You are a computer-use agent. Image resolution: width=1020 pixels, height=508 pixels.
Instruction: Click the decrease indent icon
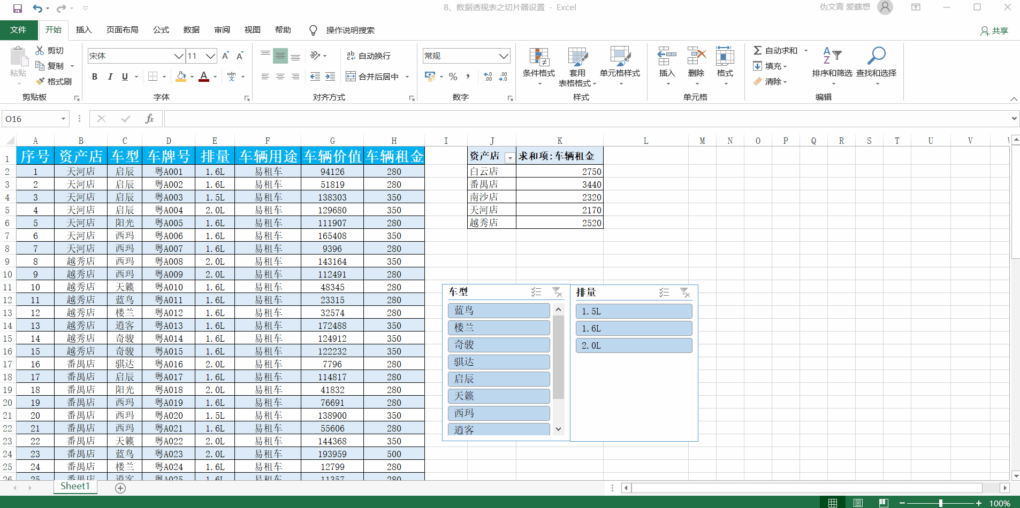(315, 76)
